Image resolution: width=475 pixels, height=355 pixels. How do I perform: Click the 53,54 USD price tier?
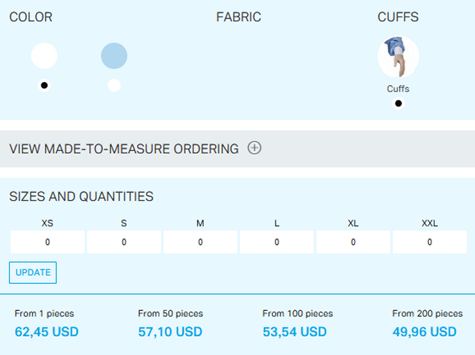(294, 332)
